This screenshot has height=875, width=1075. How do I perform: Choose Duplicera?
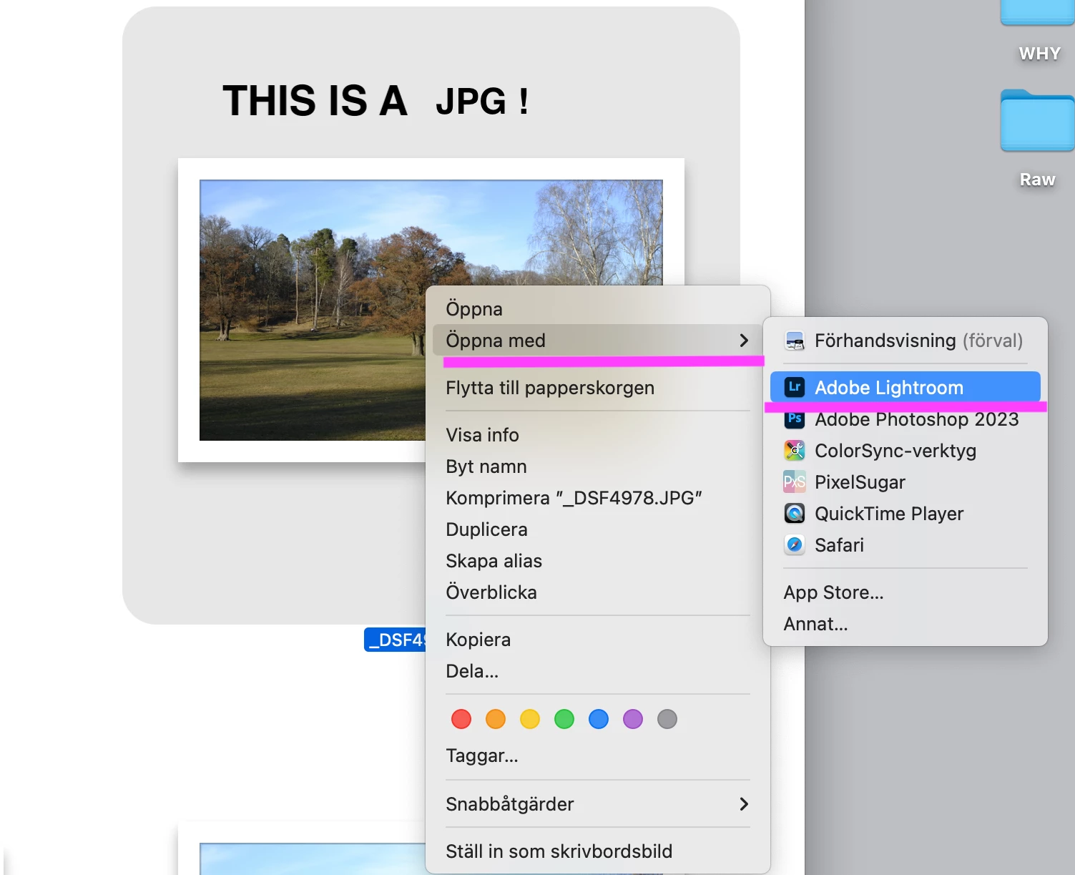click(x=598, y=529)
